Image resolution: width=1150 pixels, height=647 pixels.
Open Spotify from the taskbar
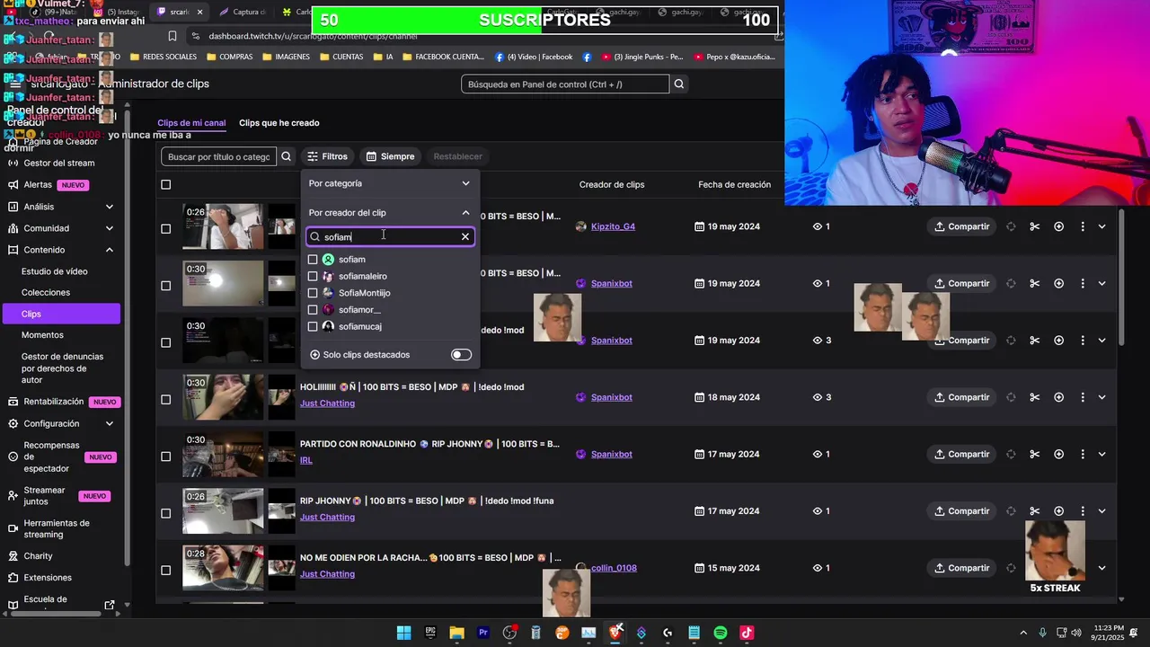click(721, 633)
